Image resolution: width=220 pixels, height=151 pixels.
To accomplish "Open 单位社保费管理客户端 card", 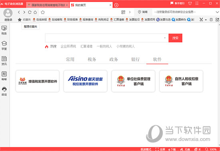I will 133,81.
